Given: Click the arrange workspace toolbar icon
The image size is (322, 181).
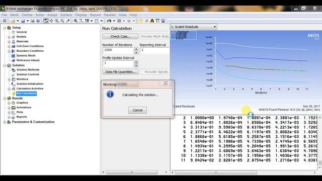Looking at the screenshot, I should coord(87,21).
